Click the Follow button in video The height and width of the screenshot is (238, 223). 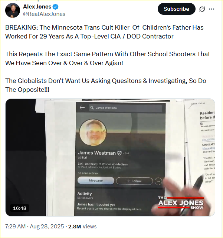tap(134, 181)
